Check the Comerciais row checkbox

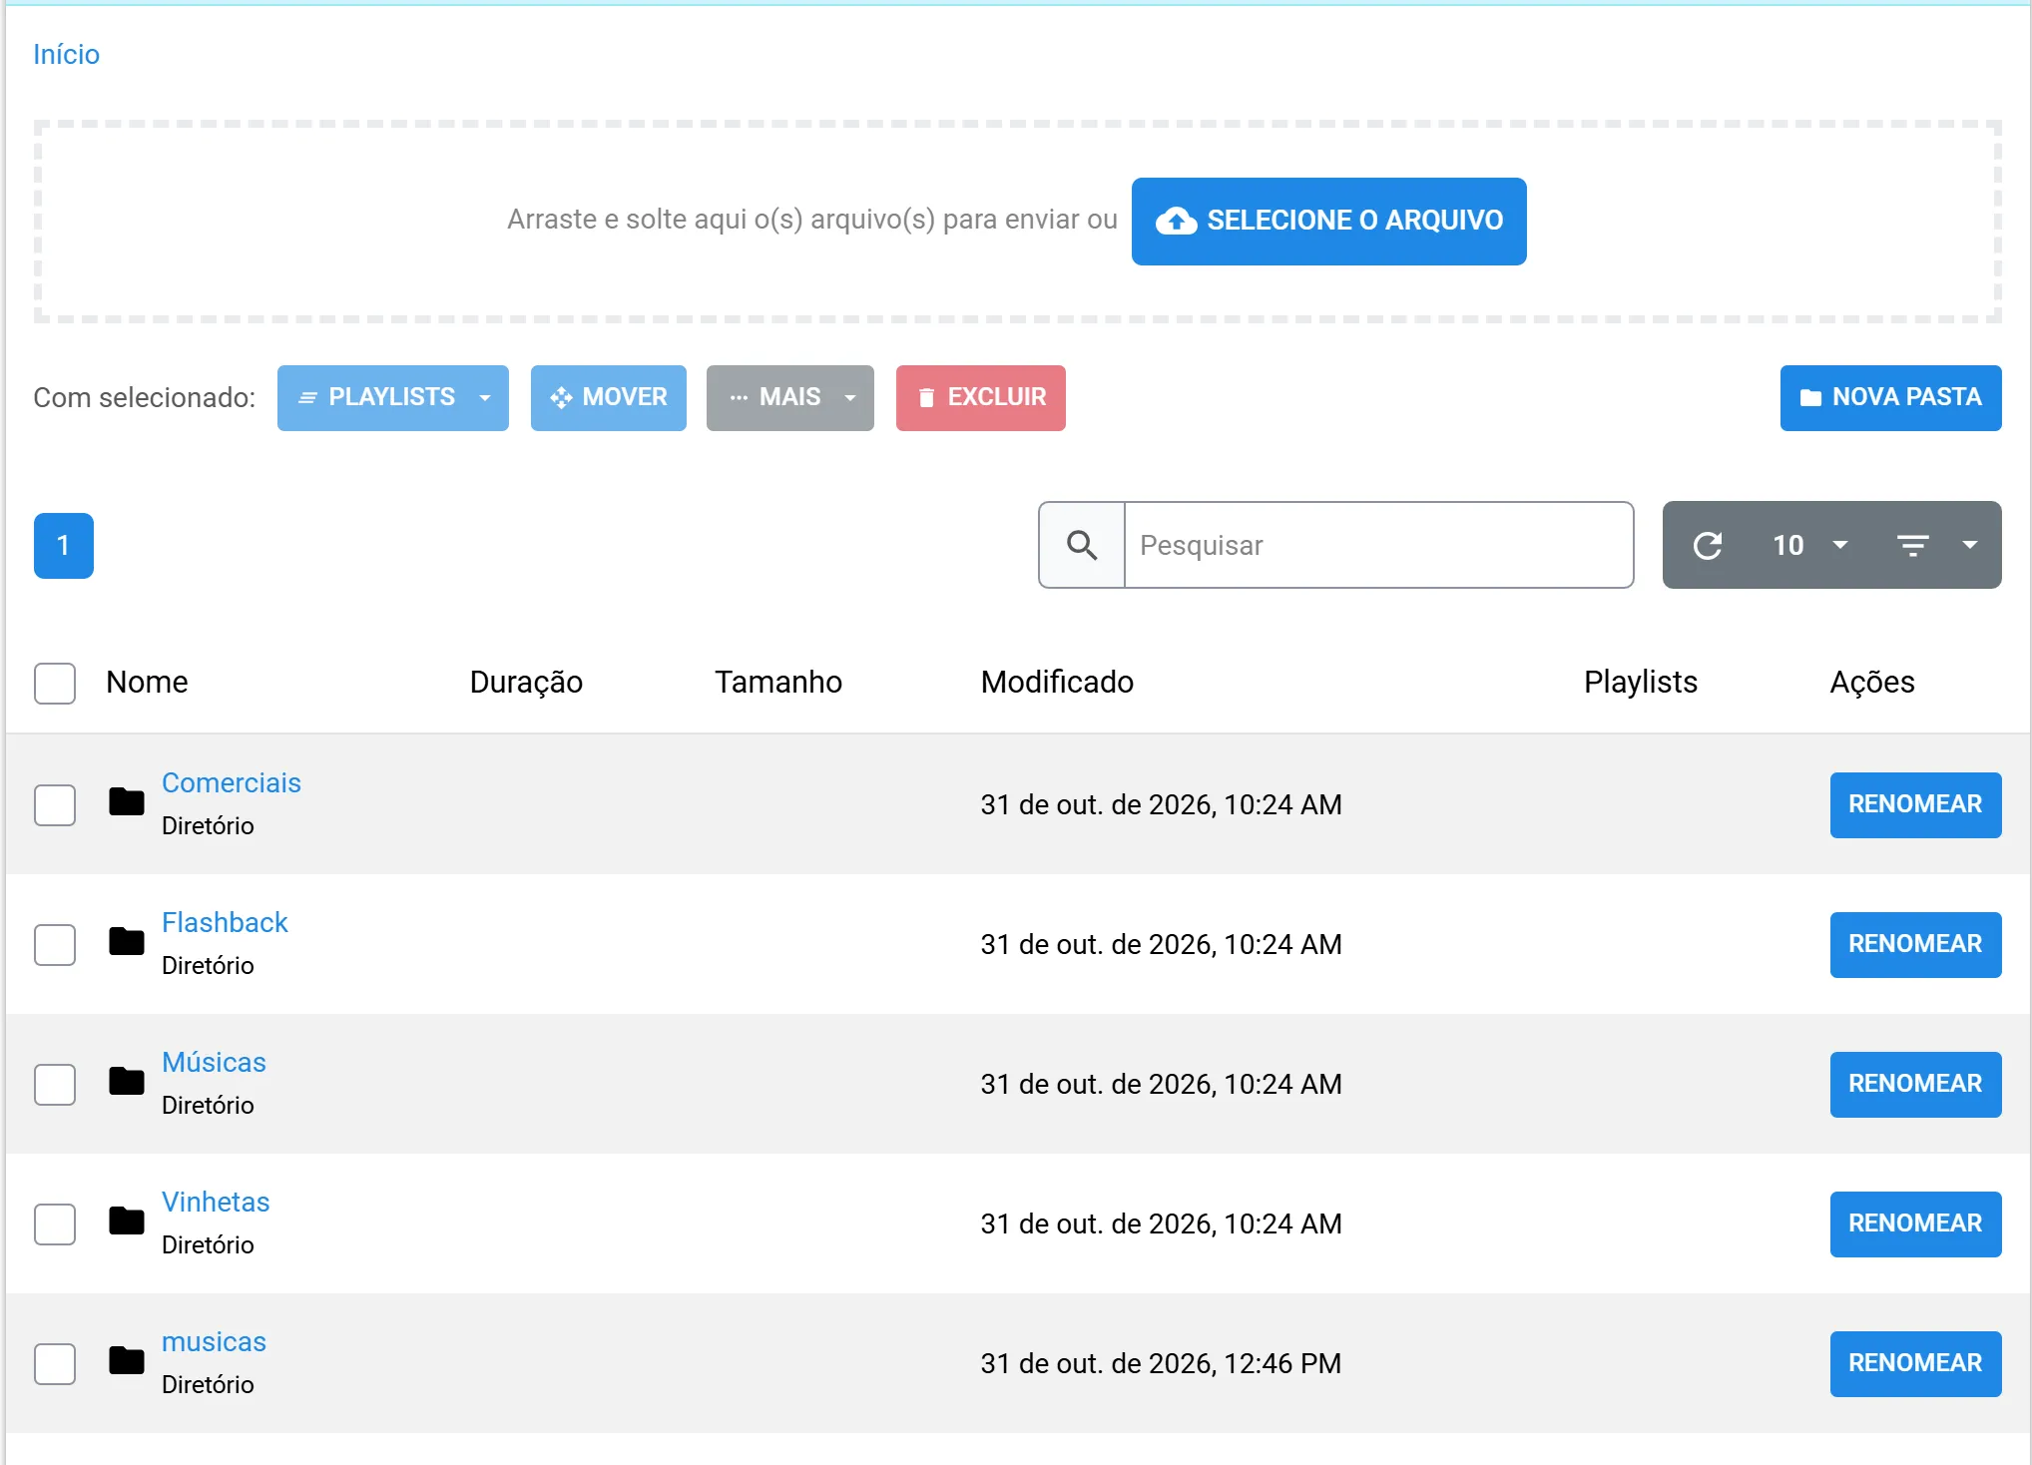pos(55,805)
